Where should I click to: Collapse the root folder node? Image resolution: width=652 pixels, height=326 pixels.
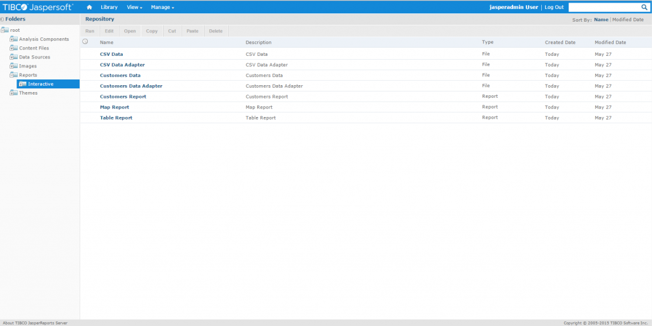pyautogui.click(x=3, y=31)
